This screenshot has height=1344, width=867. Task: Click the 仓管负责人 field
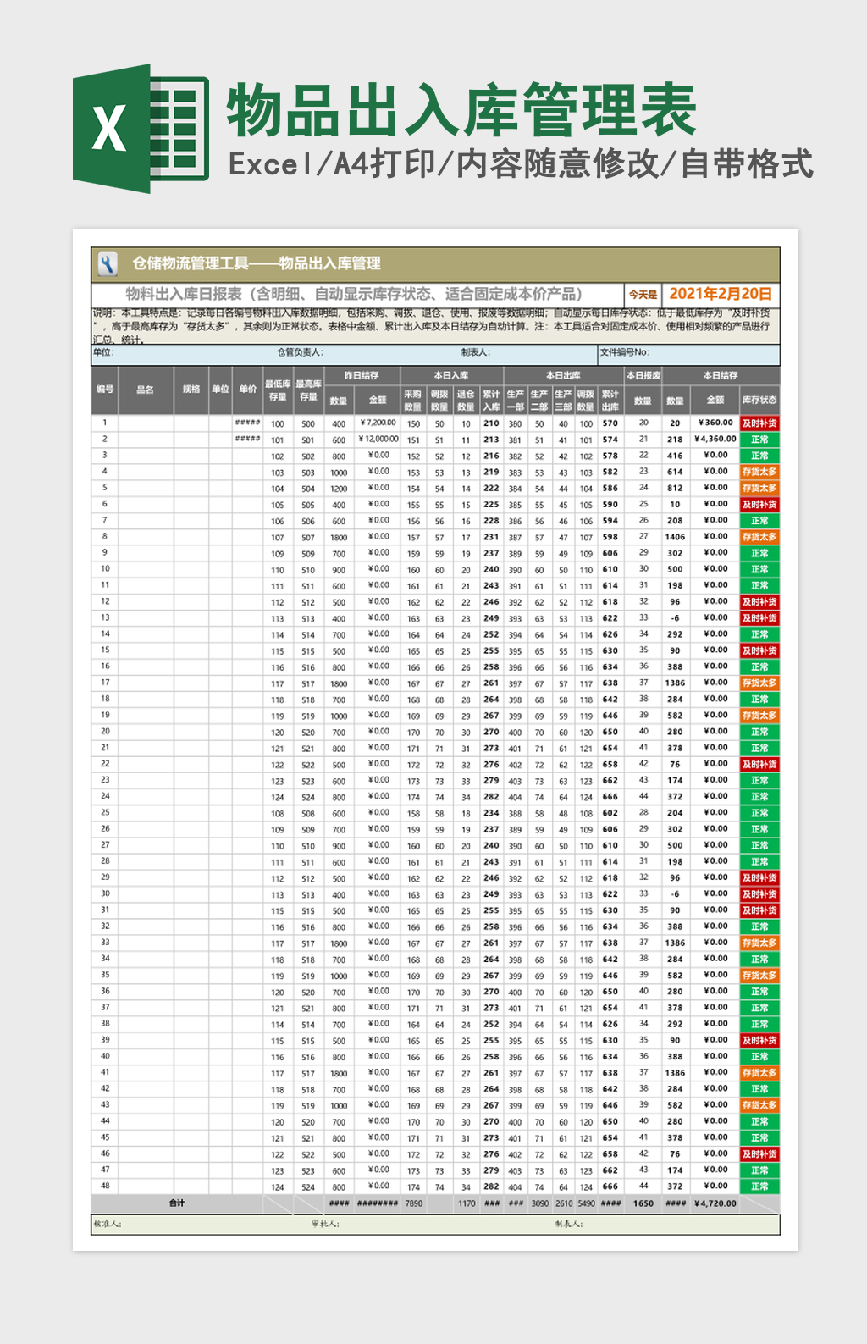(300, 352)
